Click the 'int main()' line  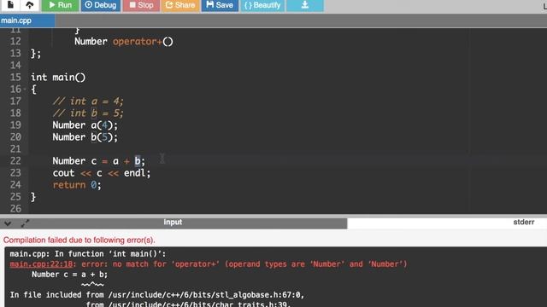coord(58,78)
